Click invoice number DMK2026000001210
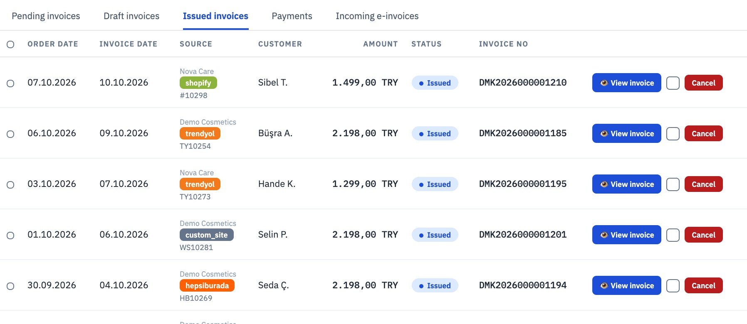The image size is (747, 324). tap(523, 83)
